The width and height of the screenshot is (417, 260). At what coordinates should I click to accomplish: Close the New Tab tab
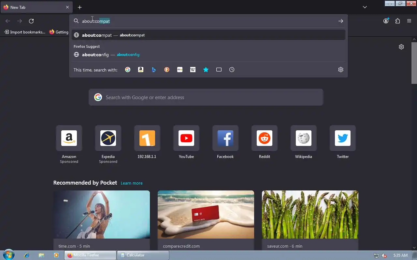[67, 7]
